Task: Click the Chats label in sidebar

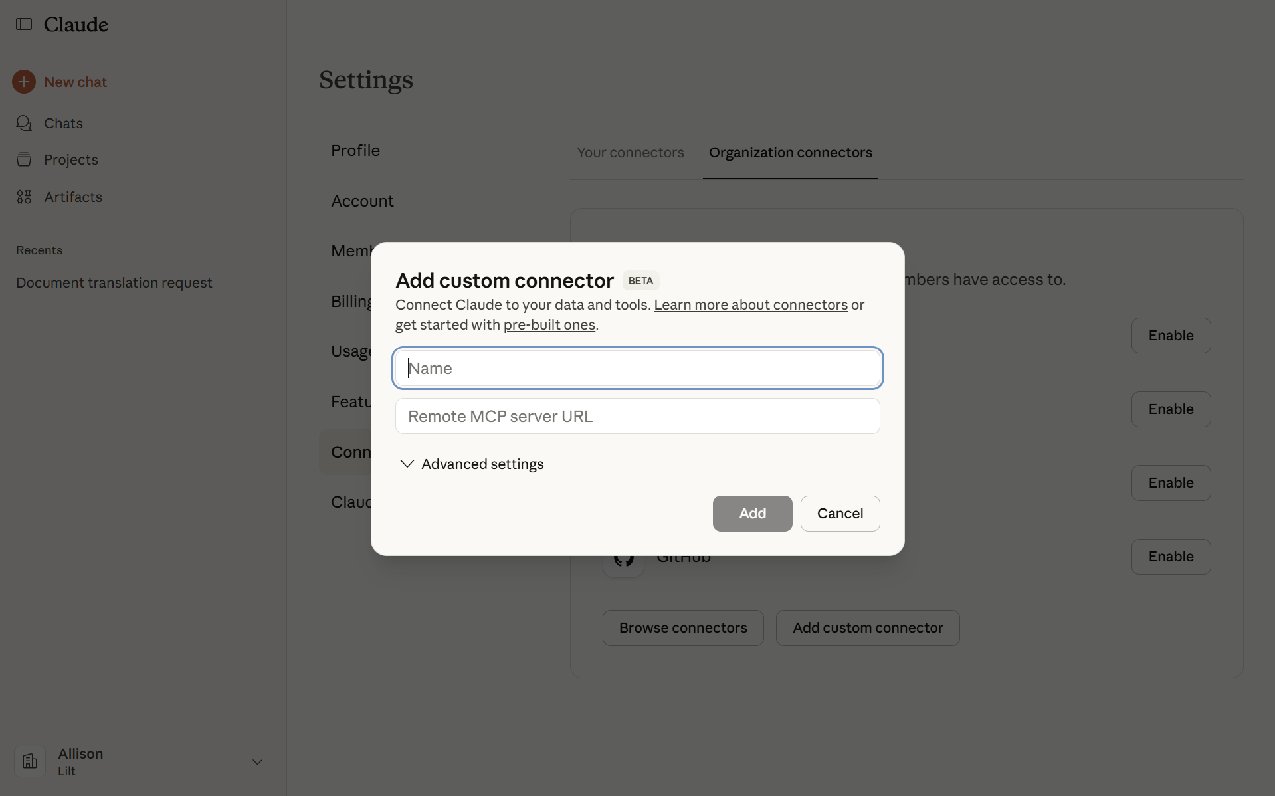Action: (63, 124)
